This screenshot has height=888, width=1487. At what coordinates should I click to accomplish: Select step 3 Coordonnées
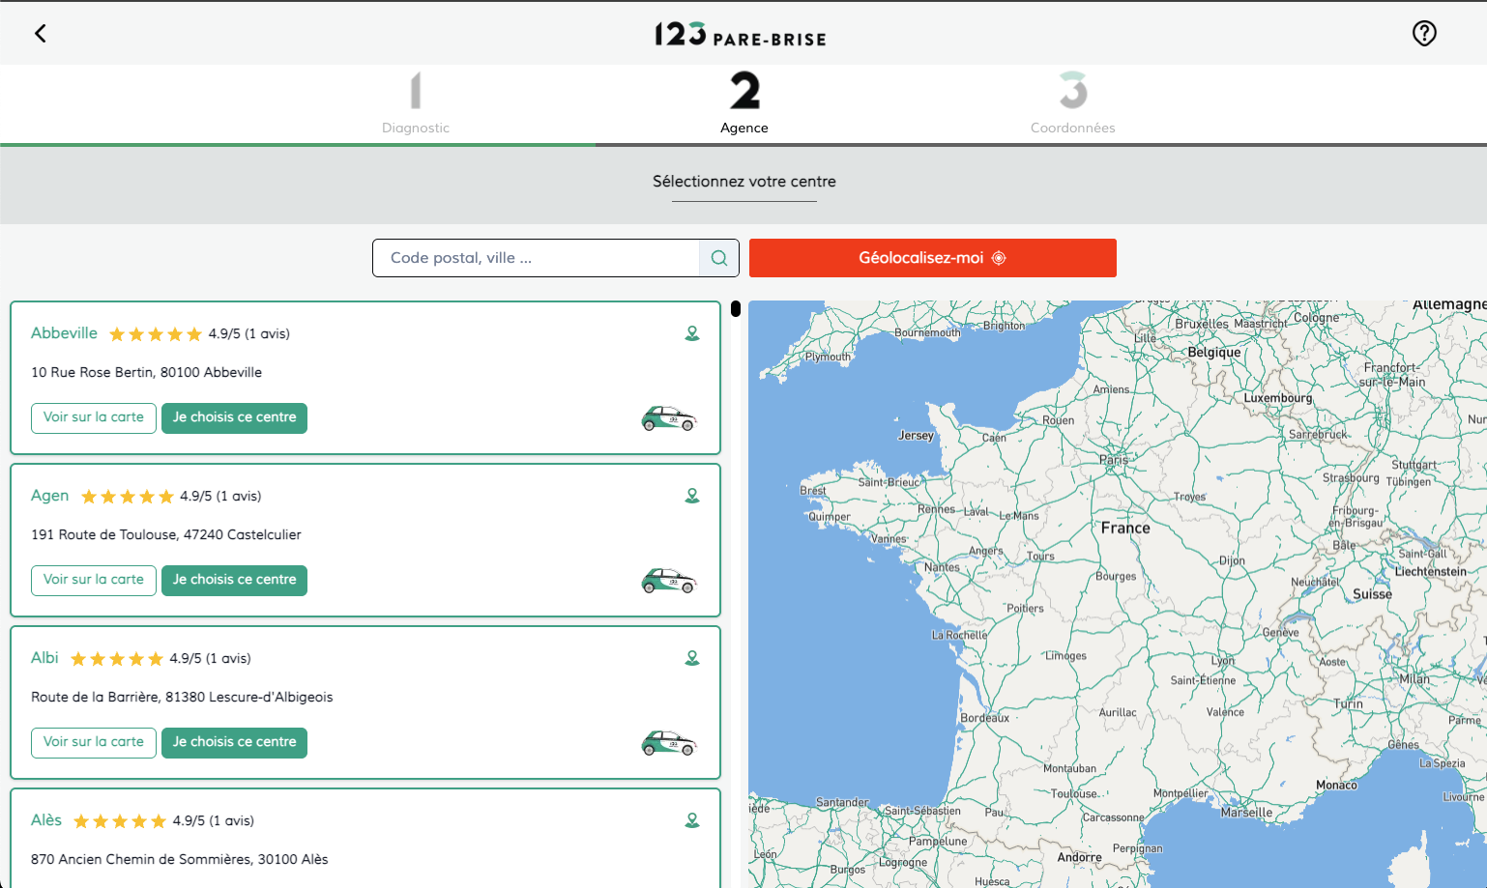point(1073,103)
